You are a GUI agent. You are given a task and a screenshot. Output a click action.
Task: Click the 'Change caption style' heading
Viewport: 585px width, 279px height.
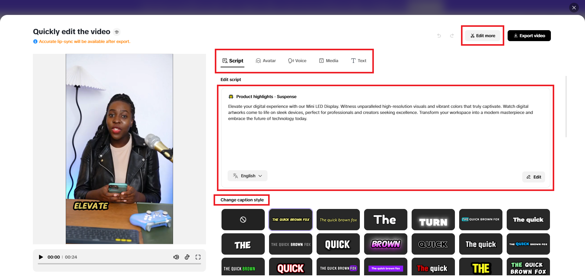pos(242,200)
